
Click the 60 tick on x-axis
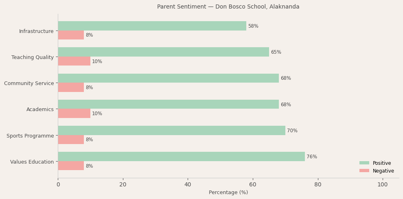[253, 184]
